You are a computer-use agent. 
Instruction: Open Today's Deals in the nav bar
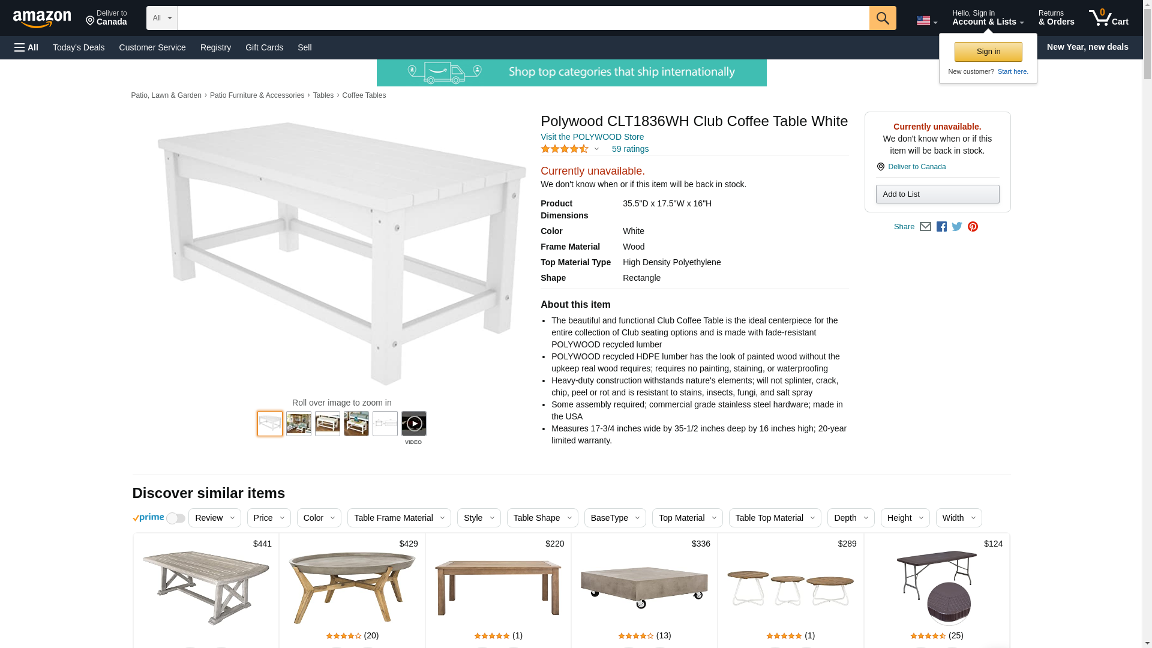79,47
